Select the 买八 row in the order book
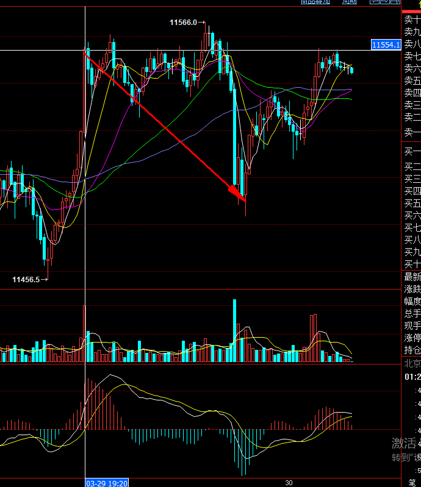The width and height of the screenshot is (421, 487). point(412,240)
